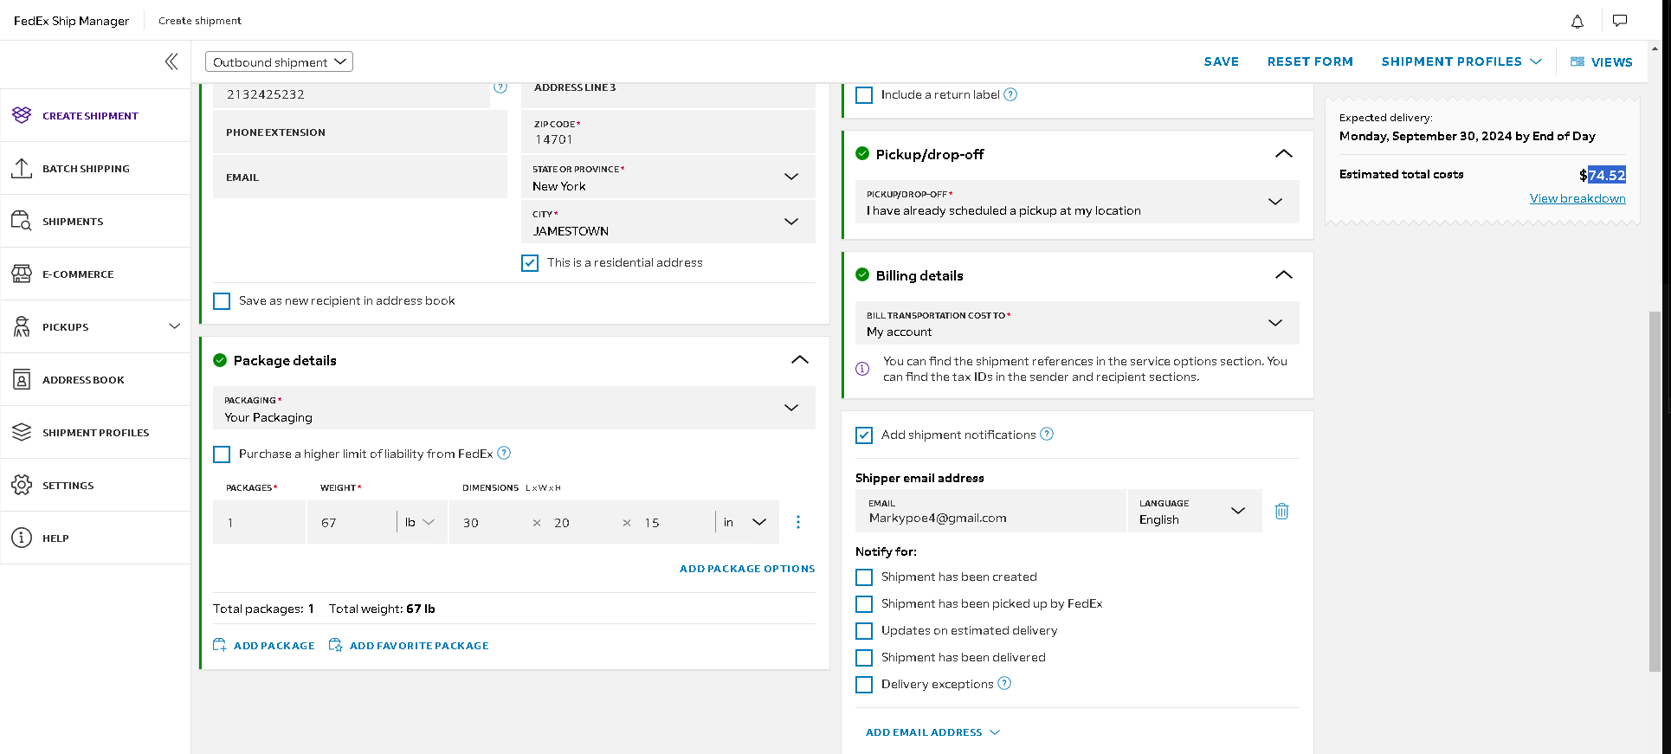Click the Shipment Profiles layers icon
Image resolution: width=1671 pixels, height=754 pixels.
point(22,432)
